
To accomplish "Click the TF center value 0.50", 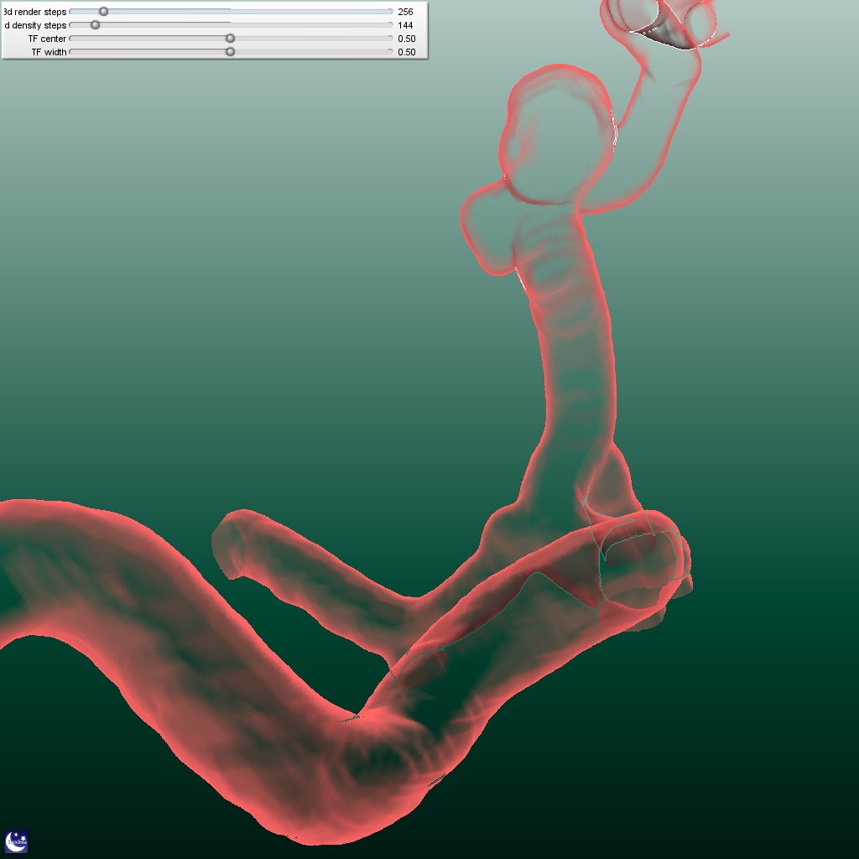I will click(x=406, y=39).
